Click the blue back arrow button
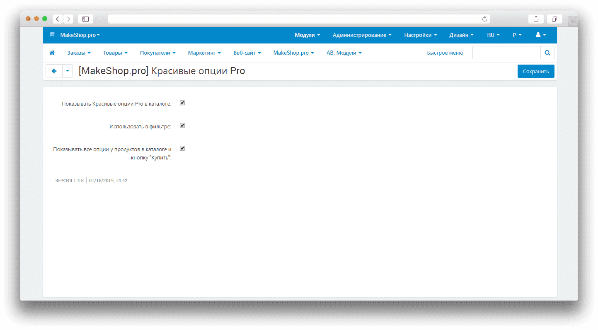 click(54, 71)
